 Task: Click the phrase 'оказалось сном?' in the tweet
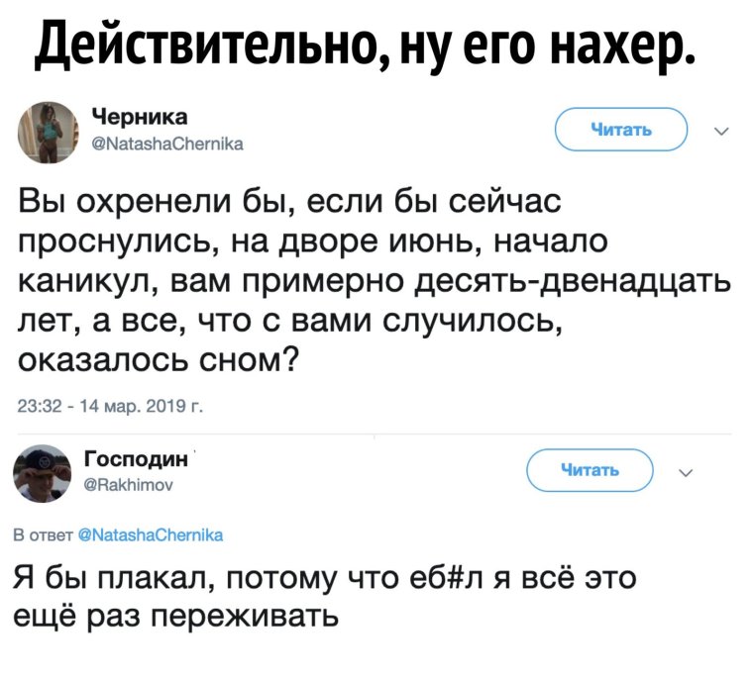[x=161, y=357]
